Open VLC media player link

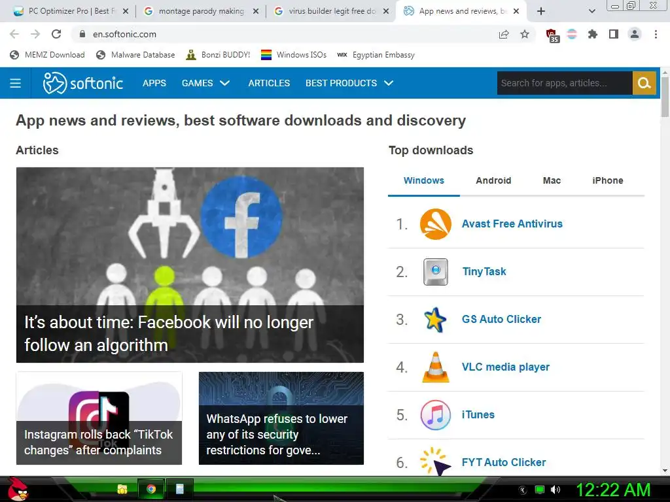(506, 367)
